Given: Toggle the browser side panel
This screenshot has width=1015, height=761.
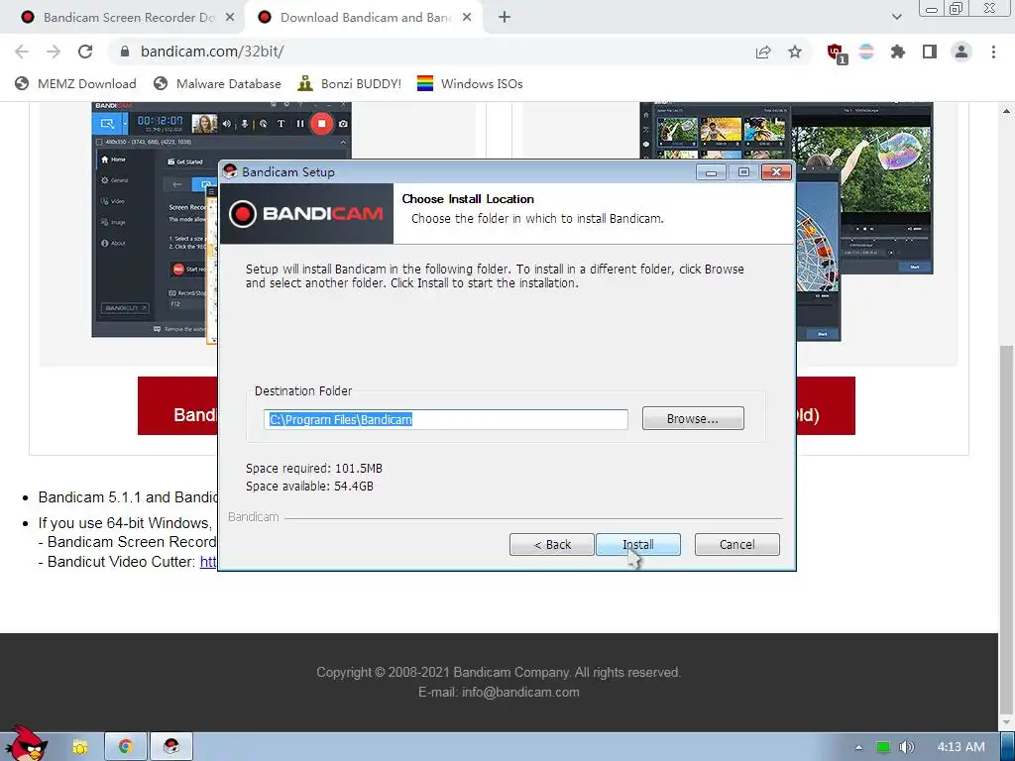Looking at the screenshot, I should 930,52.
